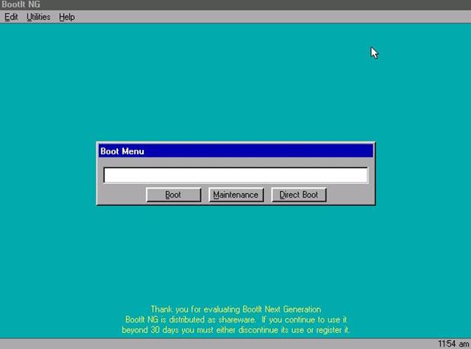Viewport: 471px width, 349px height.
Task: Open the Edit menu
Action: [11, 17]
